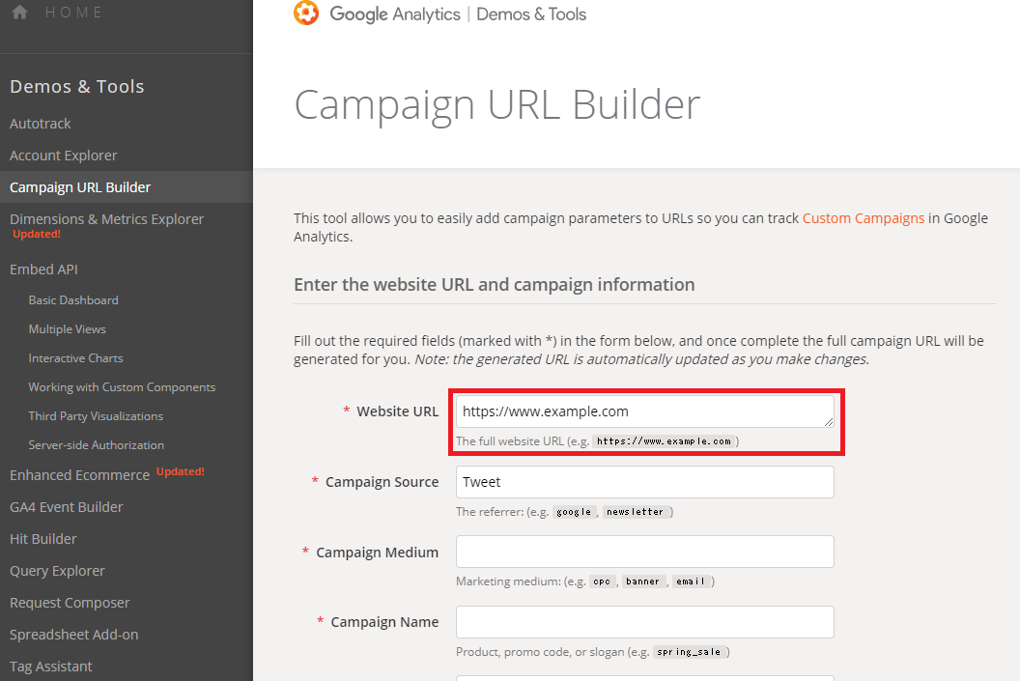Click the Website URL input field
Screen dimensions: 1020x681
point(644,411)
